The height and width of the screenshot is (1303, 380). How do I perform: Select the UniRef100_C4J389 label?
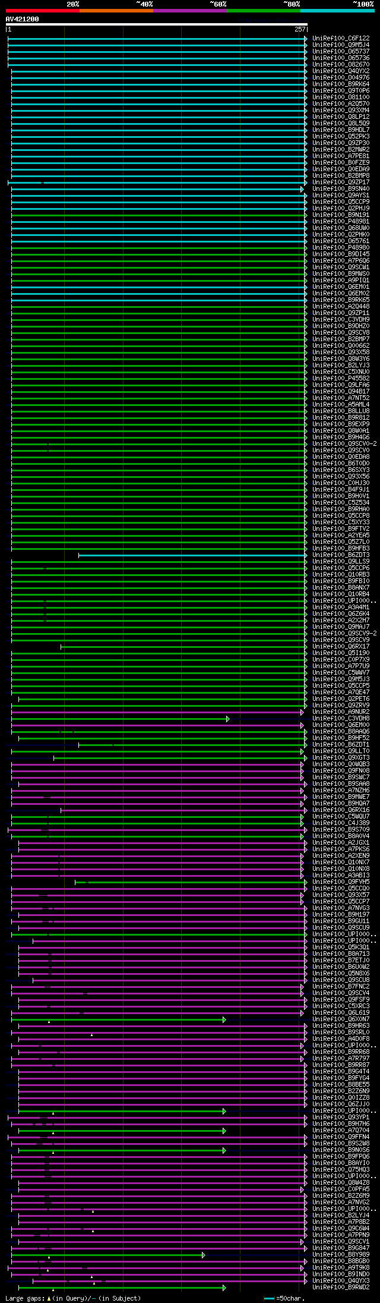click(341, 823)
